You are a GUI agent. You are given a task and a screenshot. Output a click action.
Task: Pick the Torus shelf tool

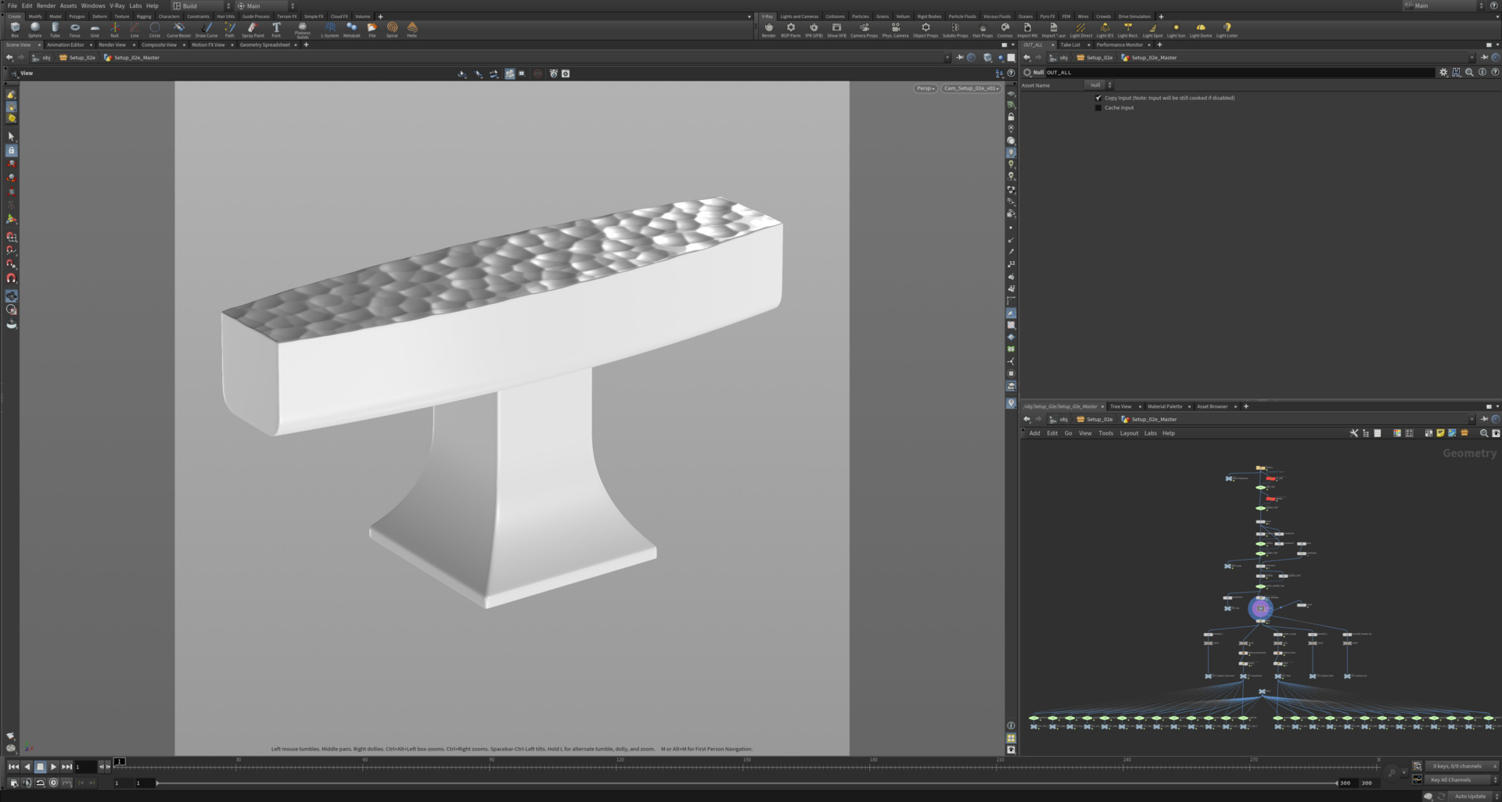tap(75, 30)
